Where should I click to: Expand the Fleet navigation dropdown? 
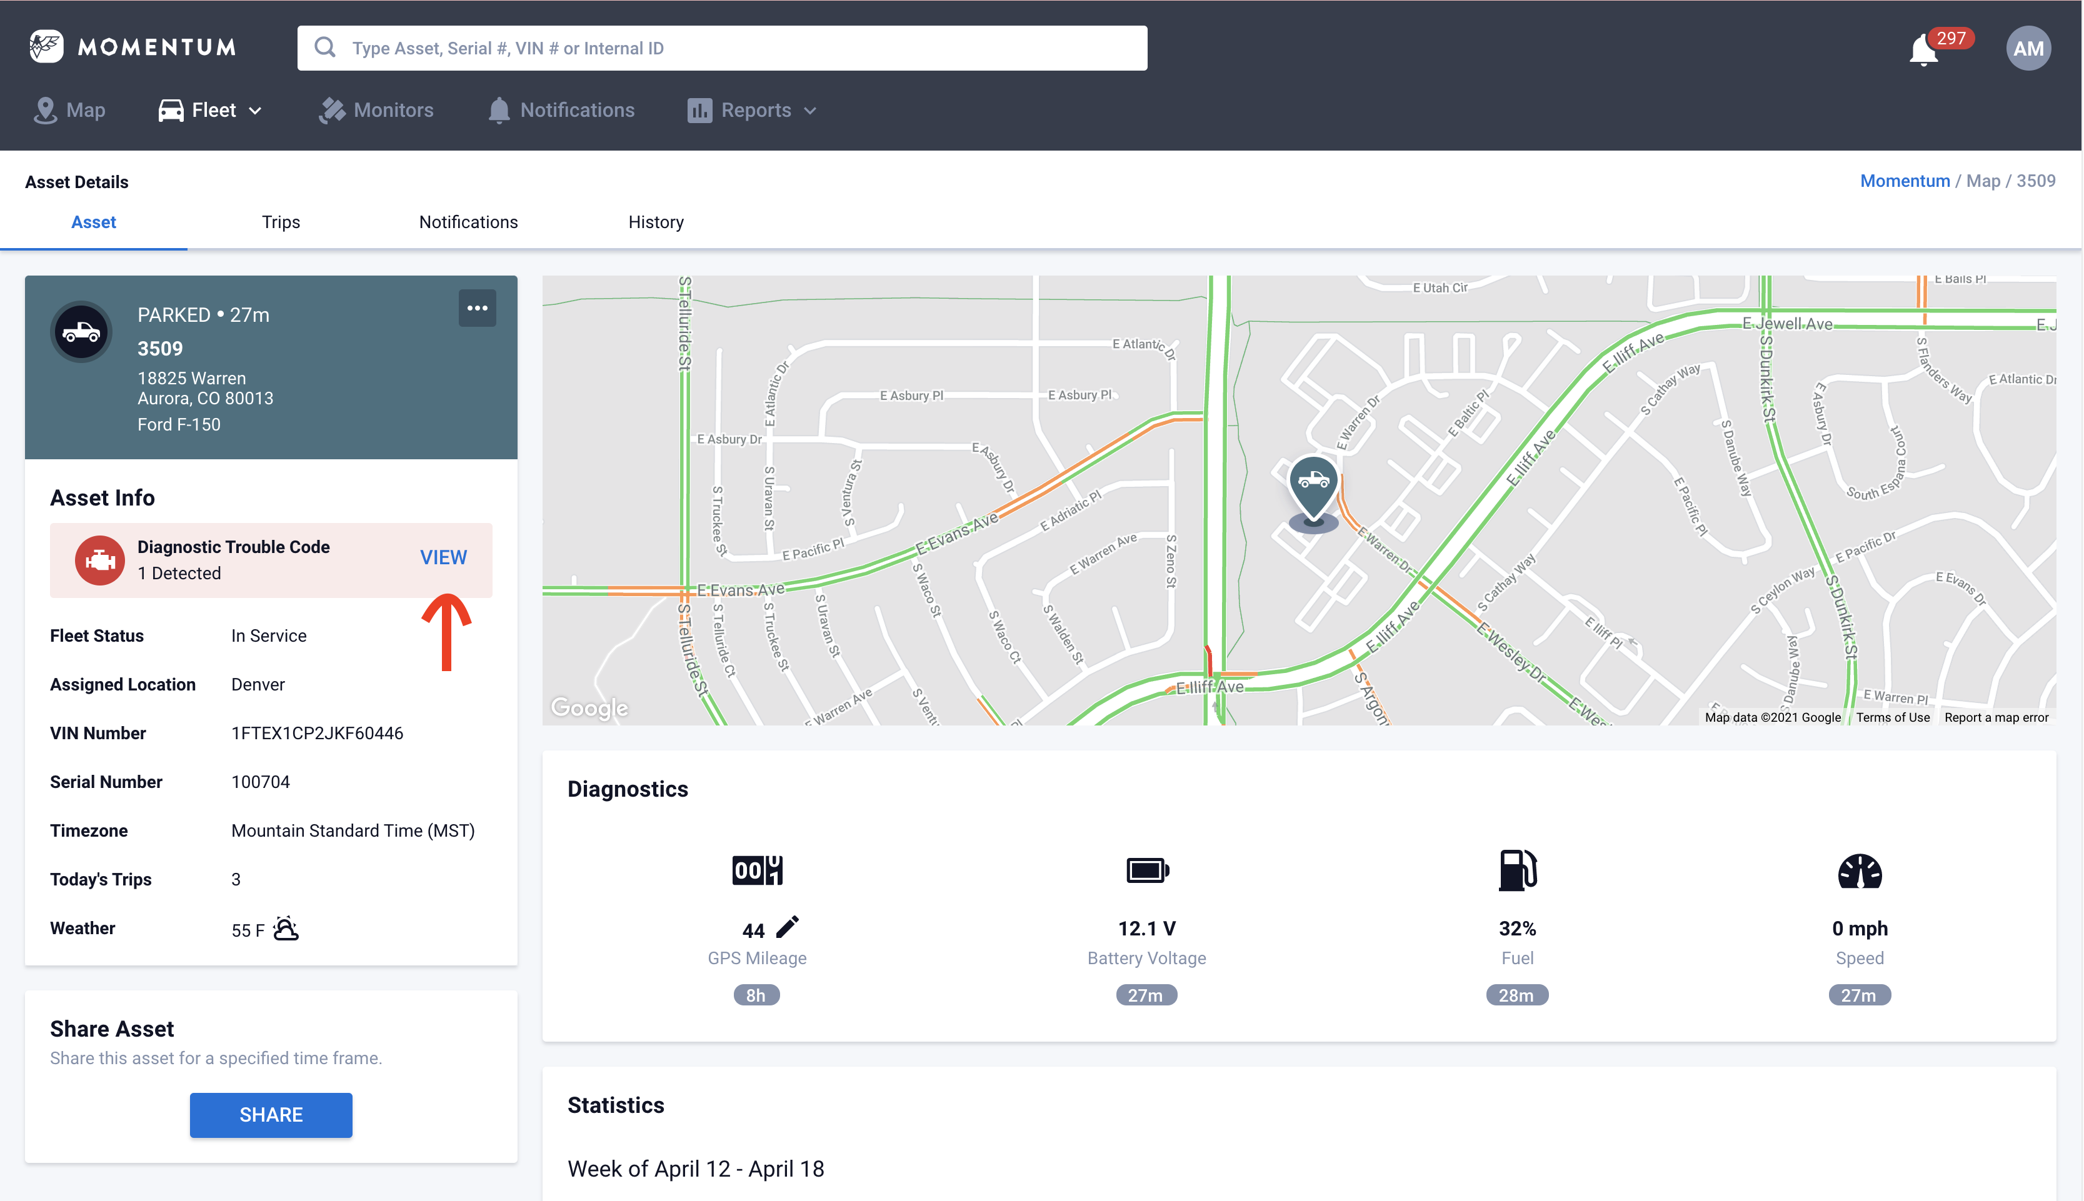pos(254,110)
